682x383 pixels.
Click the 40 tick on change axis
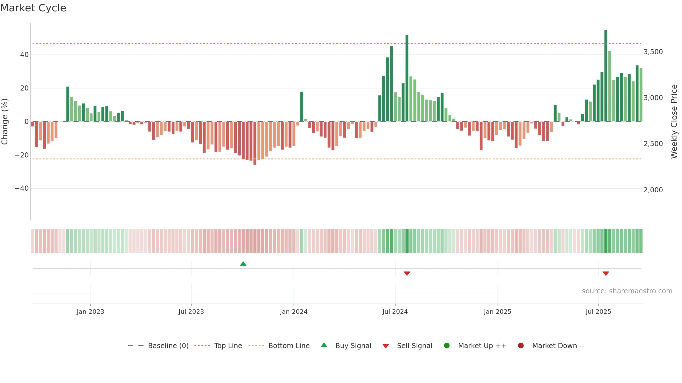click(x=24, y=55)
